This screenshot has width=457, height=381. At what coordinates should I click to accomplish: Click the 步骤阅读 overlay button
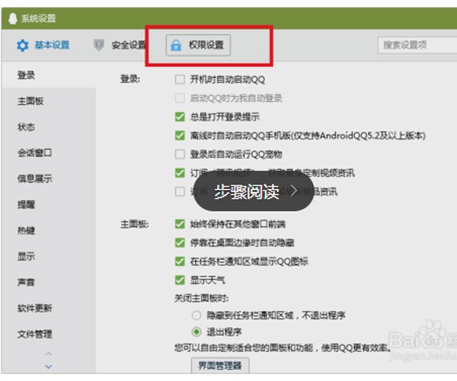pyautogui.click(x=254, y=191)
